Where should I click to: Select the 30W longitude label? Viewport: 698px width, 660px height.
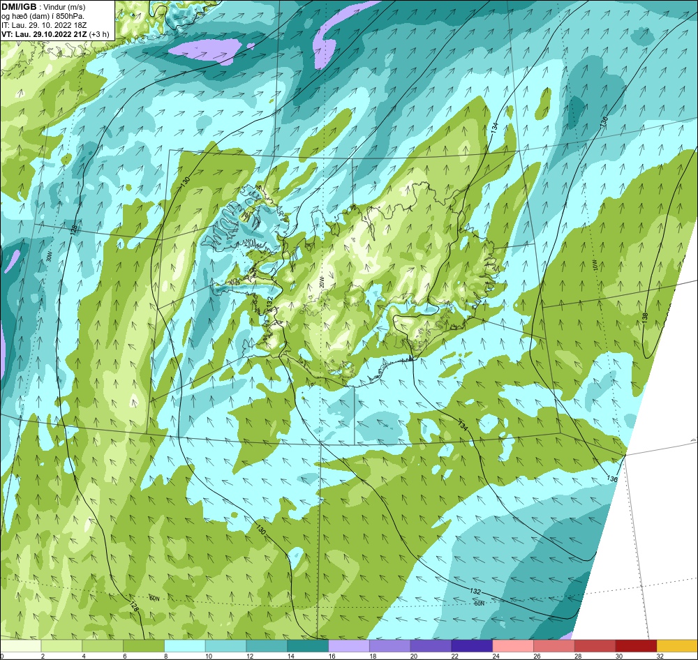tap(49, 256)
